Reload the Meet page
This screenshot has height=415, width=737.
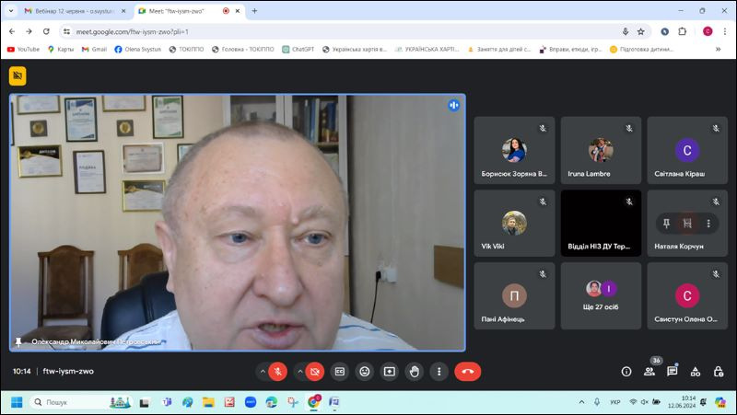point(46,31)
